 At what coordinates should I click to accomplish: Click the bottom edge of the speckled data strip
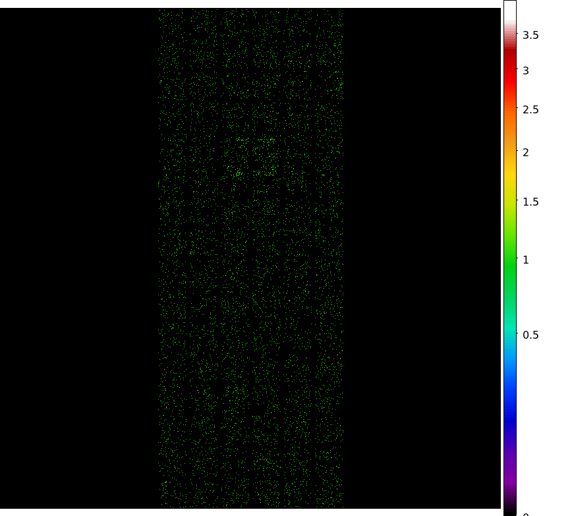pos(250,505)
